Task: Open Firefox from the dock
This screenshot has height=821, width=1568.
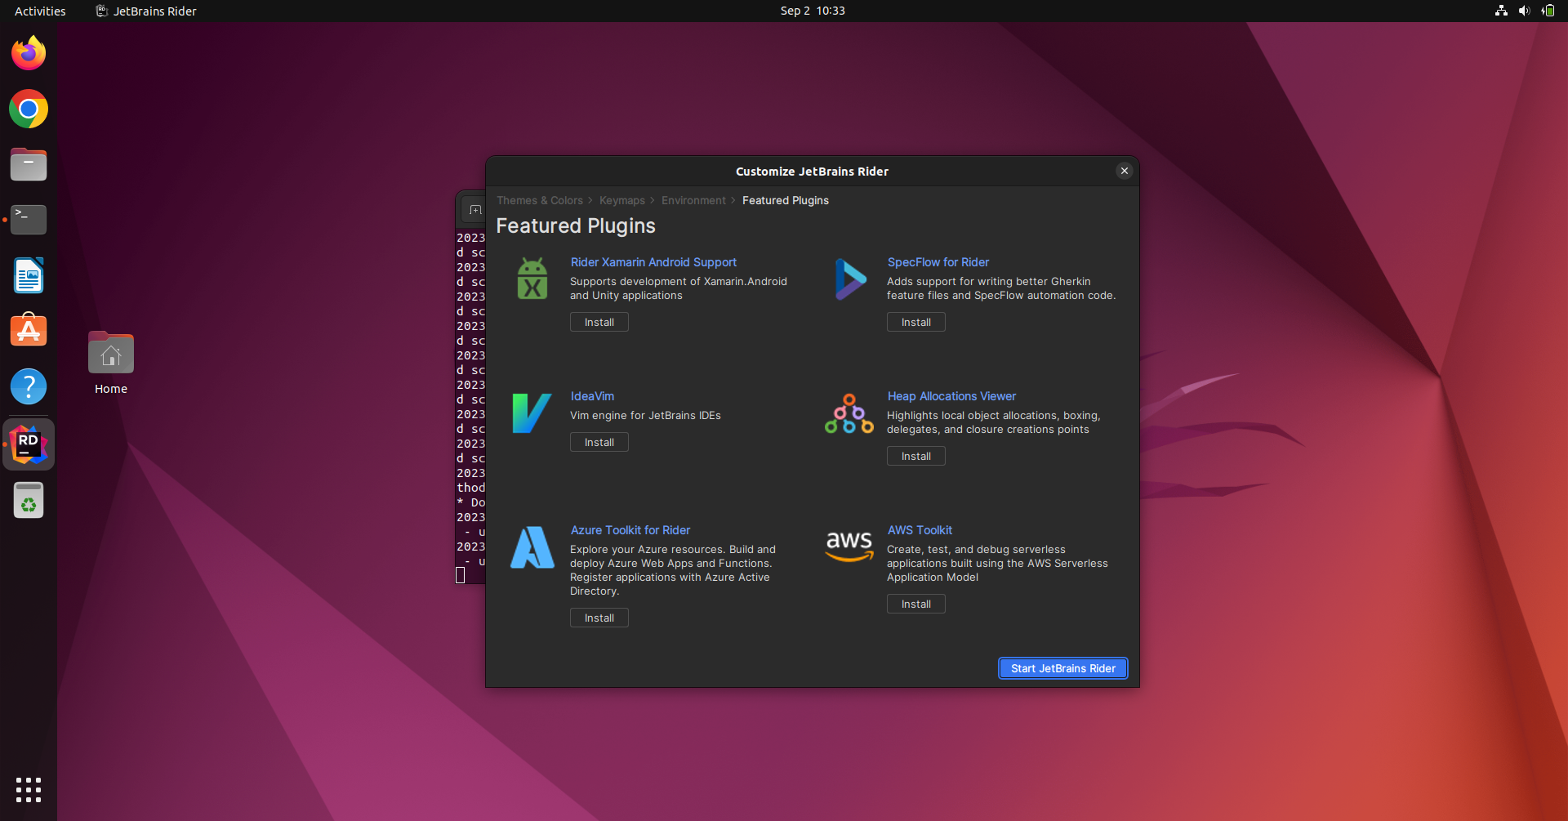Action: pos(29,54)
